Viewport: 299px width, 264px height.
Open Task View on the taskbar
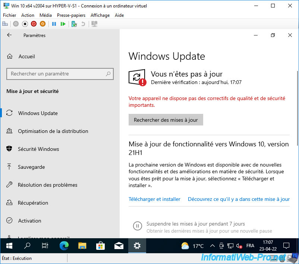[45, 246]
